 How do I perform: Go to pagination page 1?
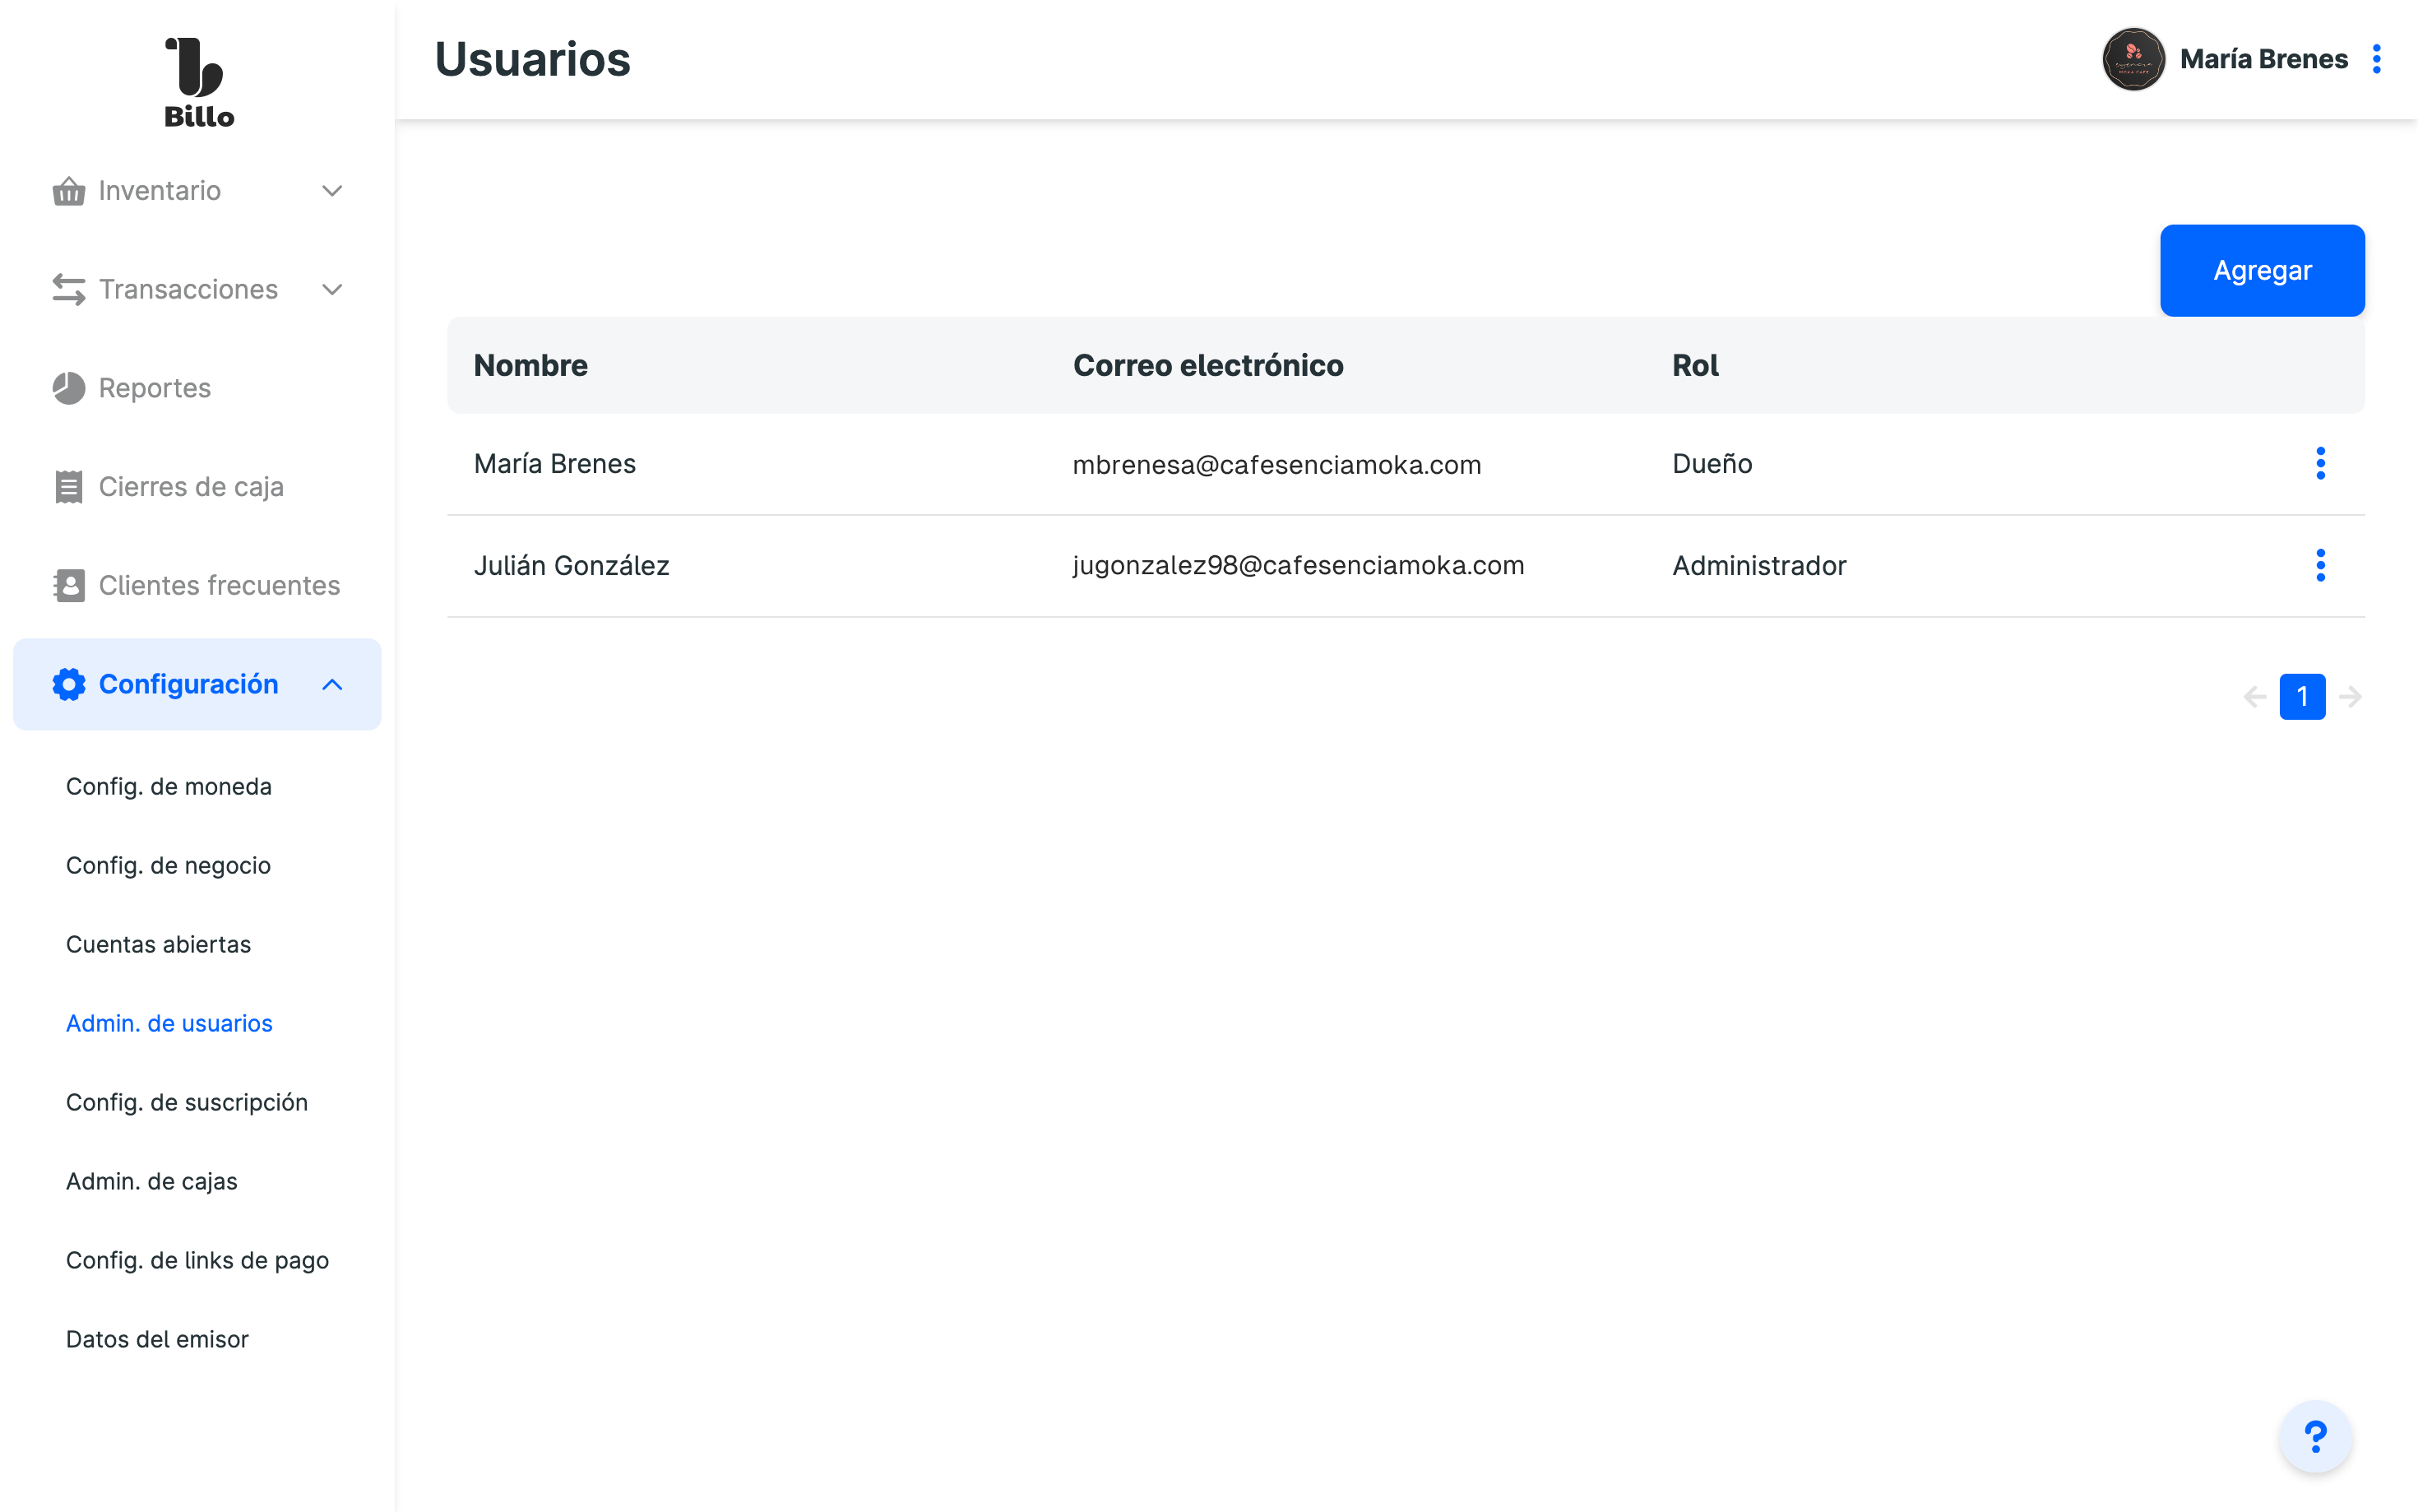pyautogui.click(x=2302, y=697)
